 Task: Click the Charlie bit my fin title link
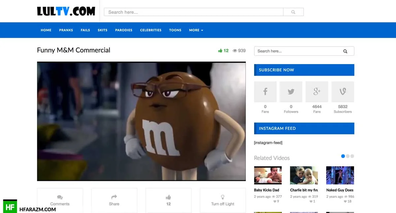(304, 190)
